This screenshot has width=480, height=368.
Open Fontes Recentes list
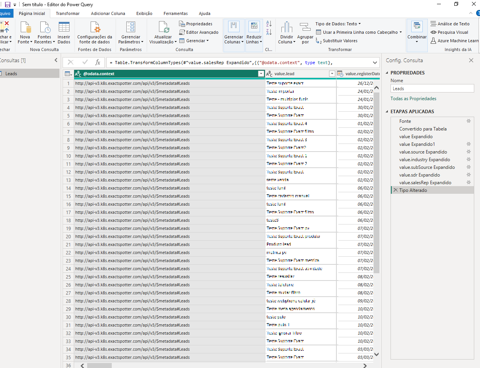(x=44, y=33)
